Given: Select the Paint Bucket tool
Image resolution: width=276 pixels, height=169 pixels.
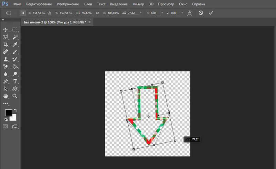Looking at the screenshot, I should [15, 67].
